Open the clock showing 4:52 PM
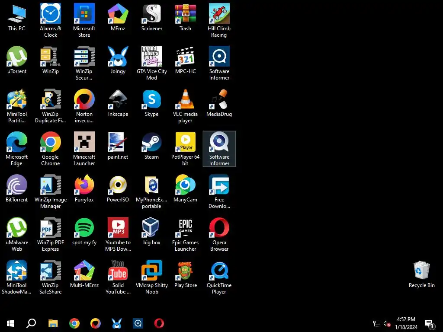443x332 pixels. tap(406, 323)
